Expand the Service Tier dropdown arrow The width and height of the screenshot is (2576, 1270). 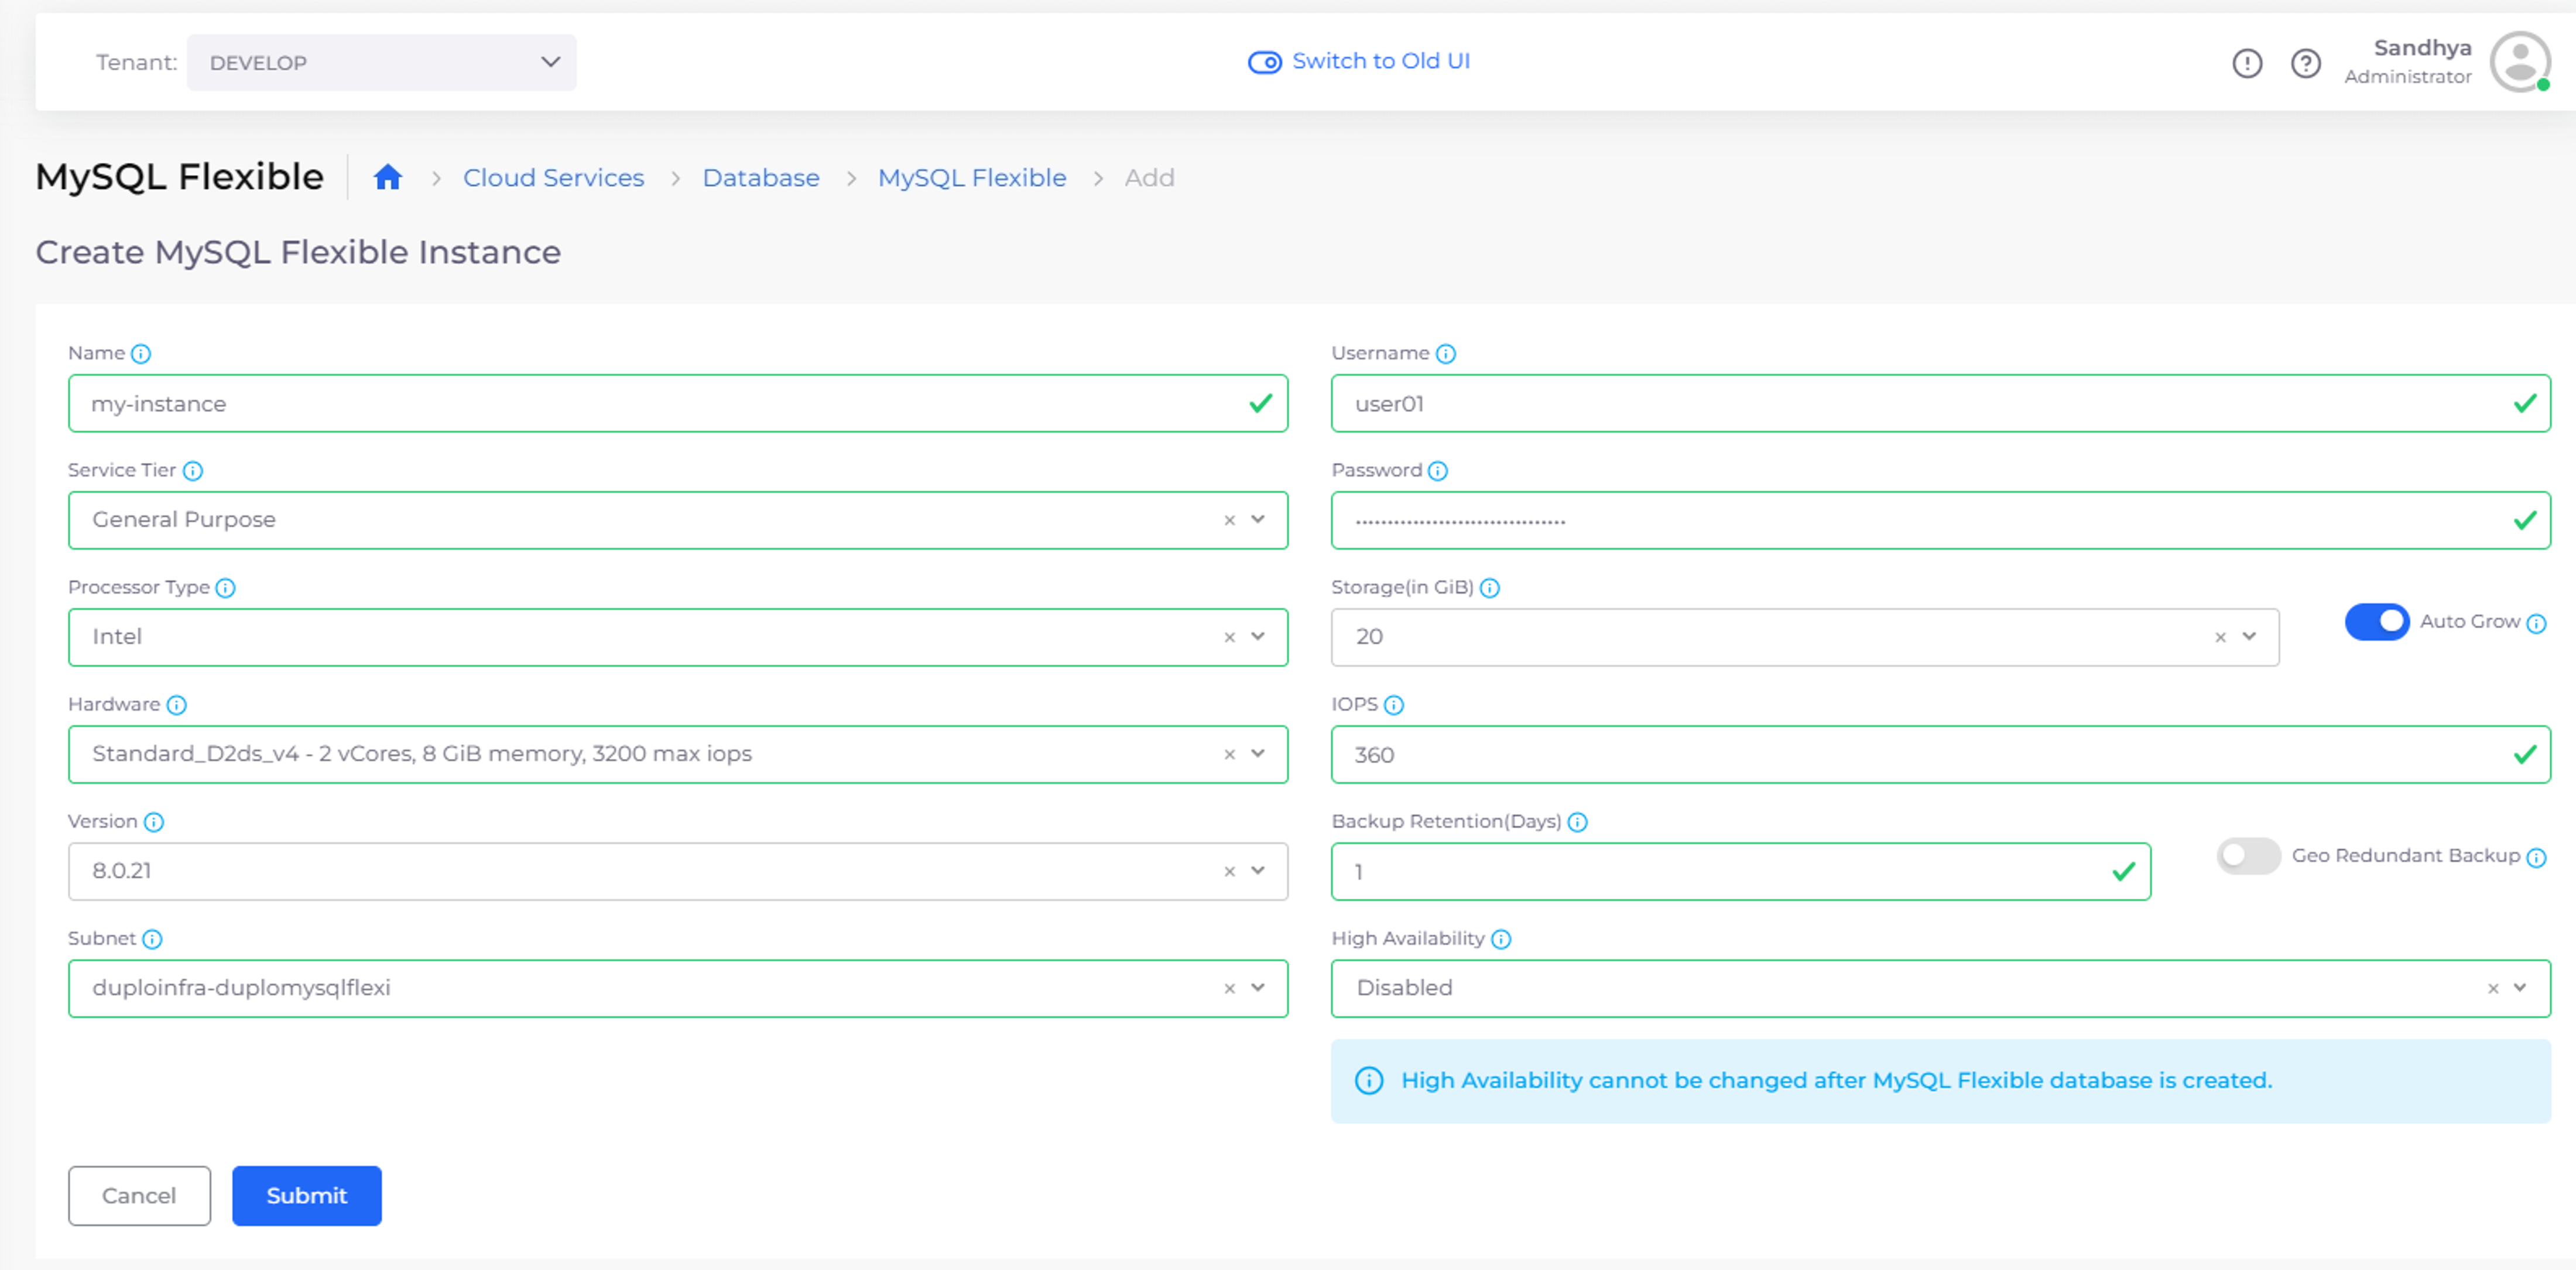1258,519
